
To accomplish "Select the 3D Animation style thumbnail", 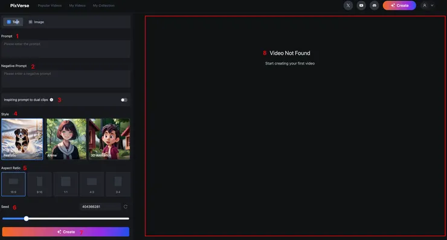I will (109, 139).
